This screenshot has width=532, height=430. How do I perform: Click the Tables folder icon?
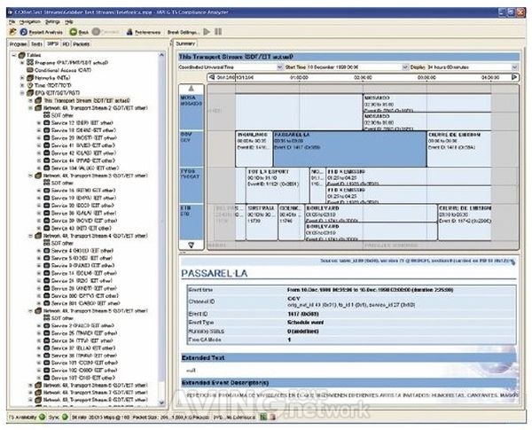click(22, 55)
